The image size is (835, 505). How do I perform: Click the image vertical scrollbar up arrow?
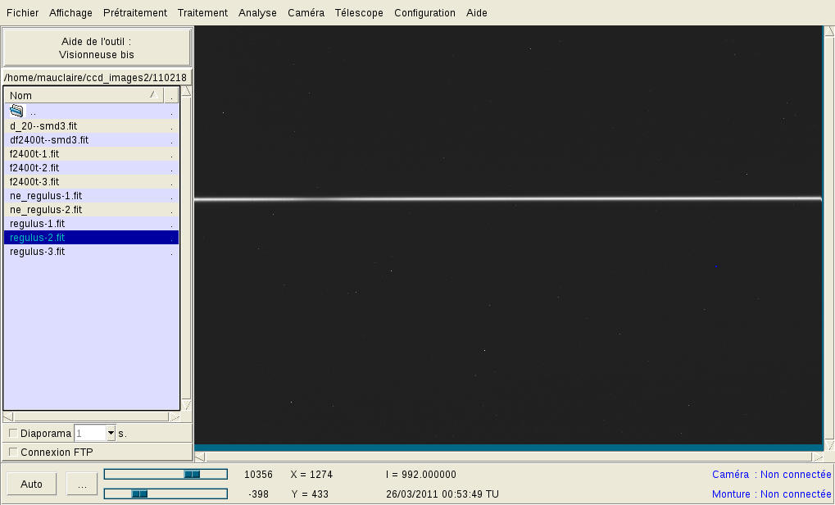coord(829,31)
